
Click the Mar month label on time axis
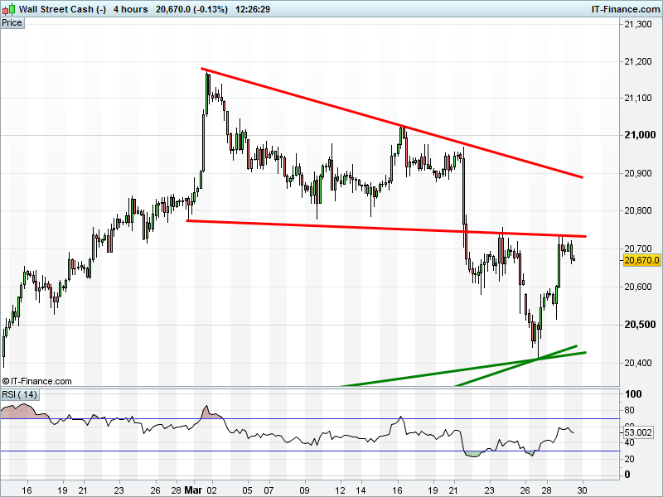[x=193, y=490]
